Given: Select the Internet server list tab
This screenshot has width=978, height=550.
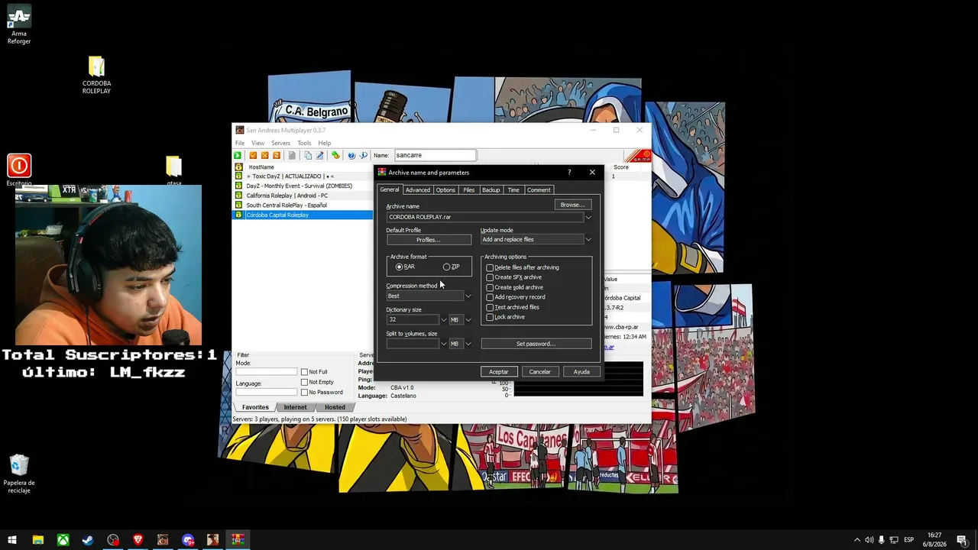Looking at the screenshot, I should (296, 408).
